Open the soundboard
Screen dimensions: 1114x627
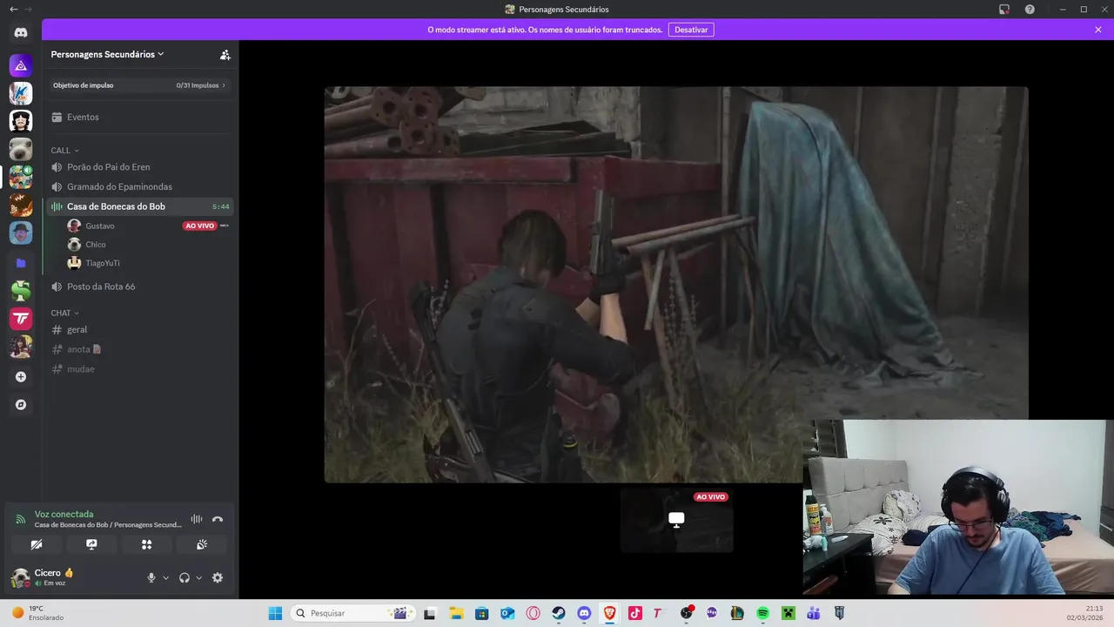(x=201, y=544)
